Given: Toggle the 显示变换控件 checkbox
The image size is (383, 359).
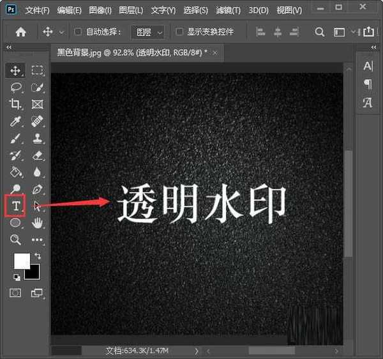Looking at the screenshot, I should point(179,31).
